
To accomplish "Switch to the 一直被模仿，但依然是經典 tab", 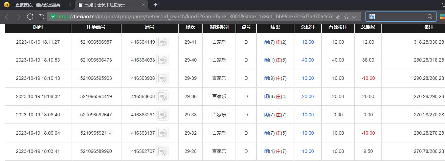I will pos(37,5).
